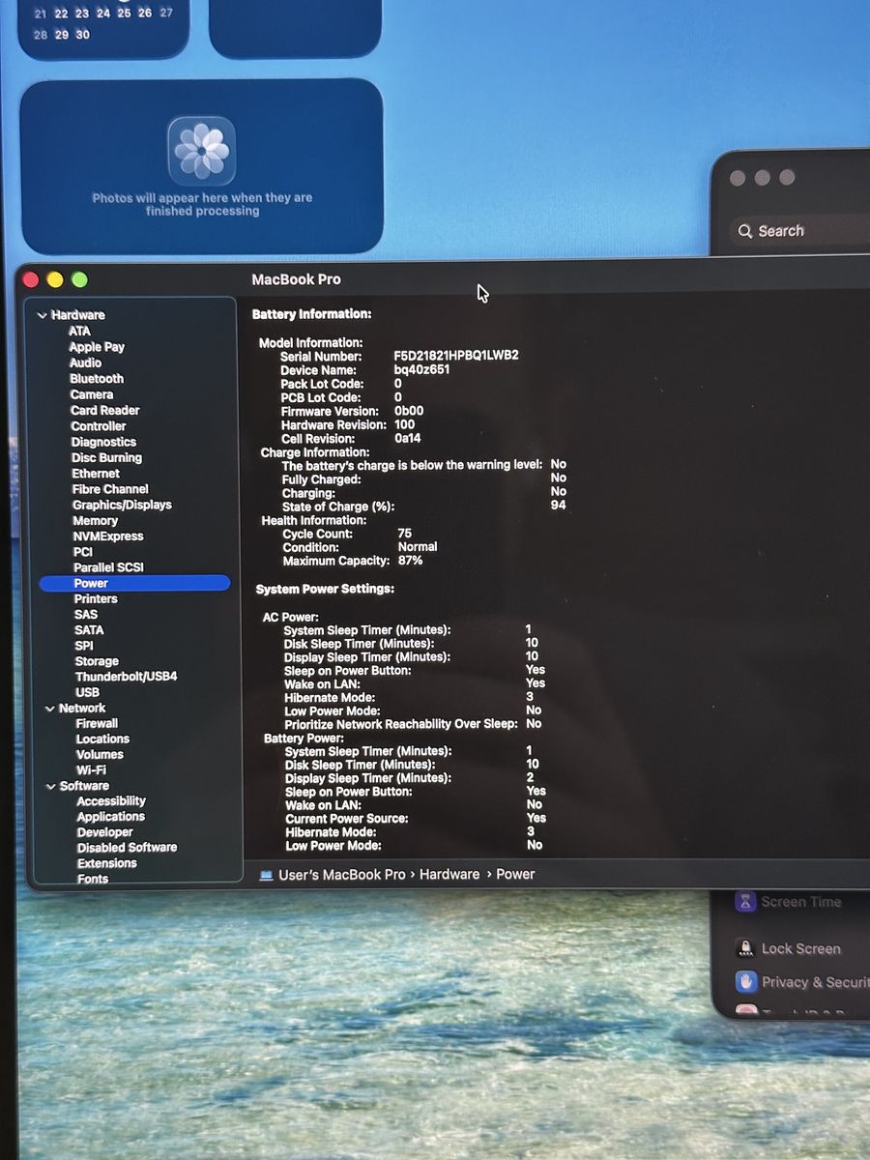Select Locations under Network

(102, 739)
